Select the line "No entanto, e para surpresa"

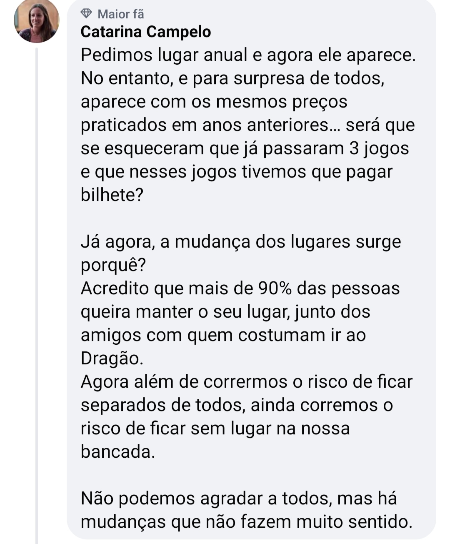point(232,78)
